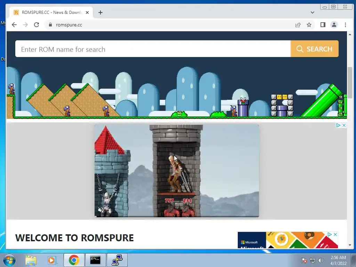
Task: Open the Action Center flag tray icon
Action: [x=304, y=260]
